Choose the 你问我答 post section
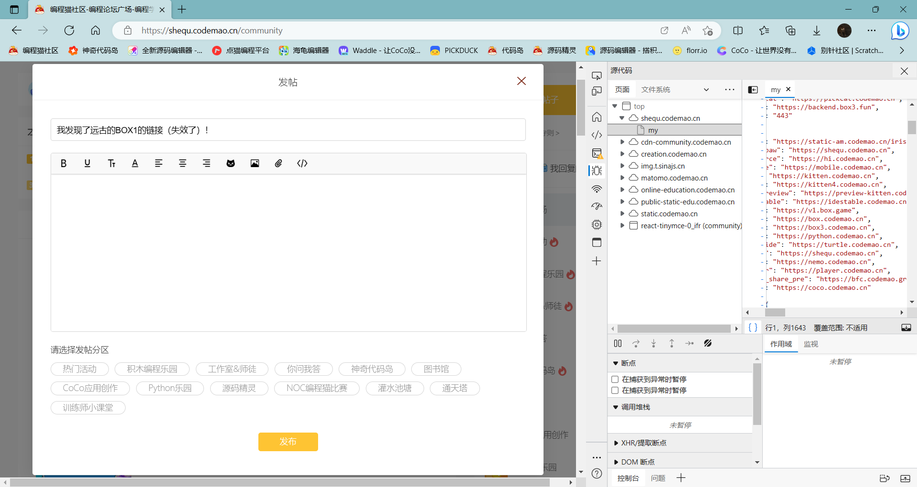 (304, 369)
